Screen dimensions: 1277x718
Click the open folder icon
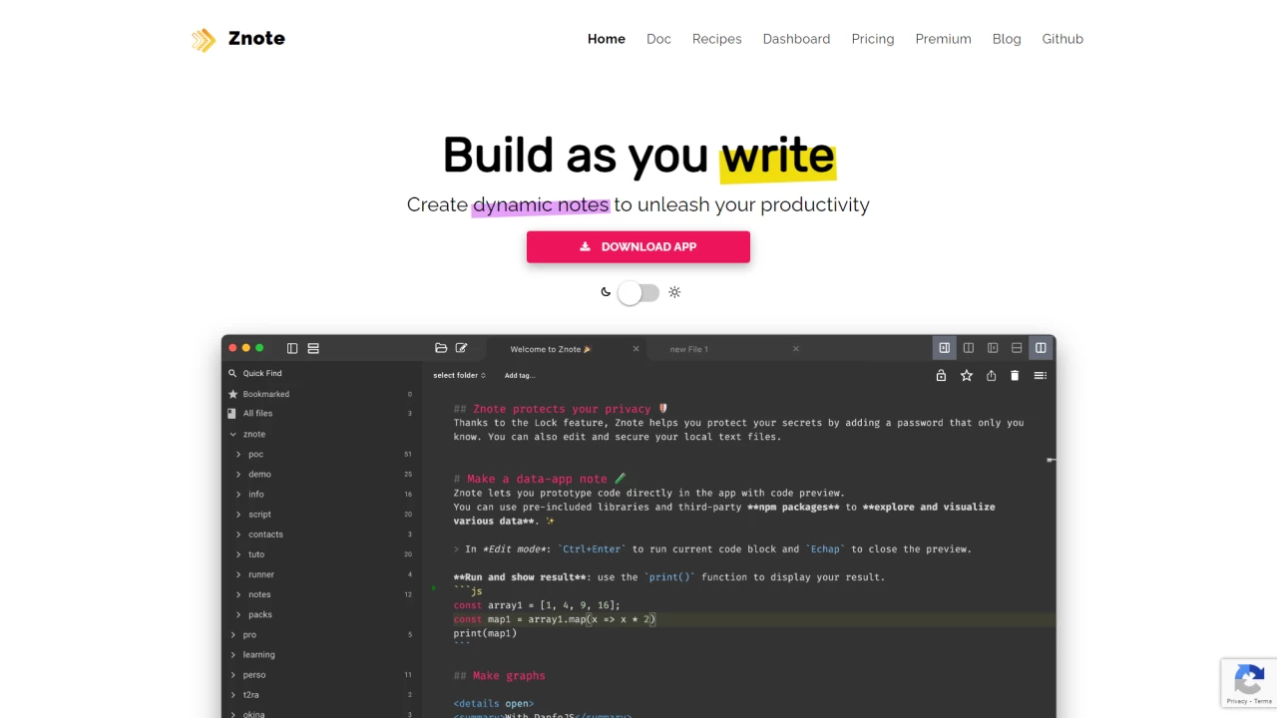[441, 348]
